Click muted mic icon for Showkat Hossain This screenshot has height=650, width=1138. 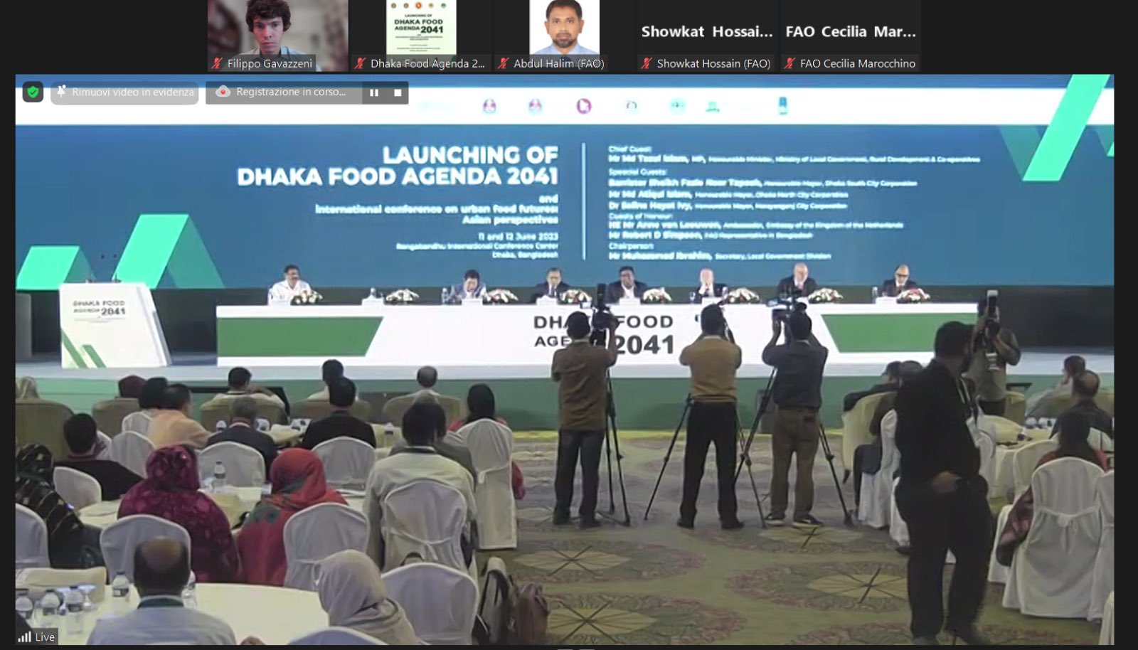coord(647,63)
